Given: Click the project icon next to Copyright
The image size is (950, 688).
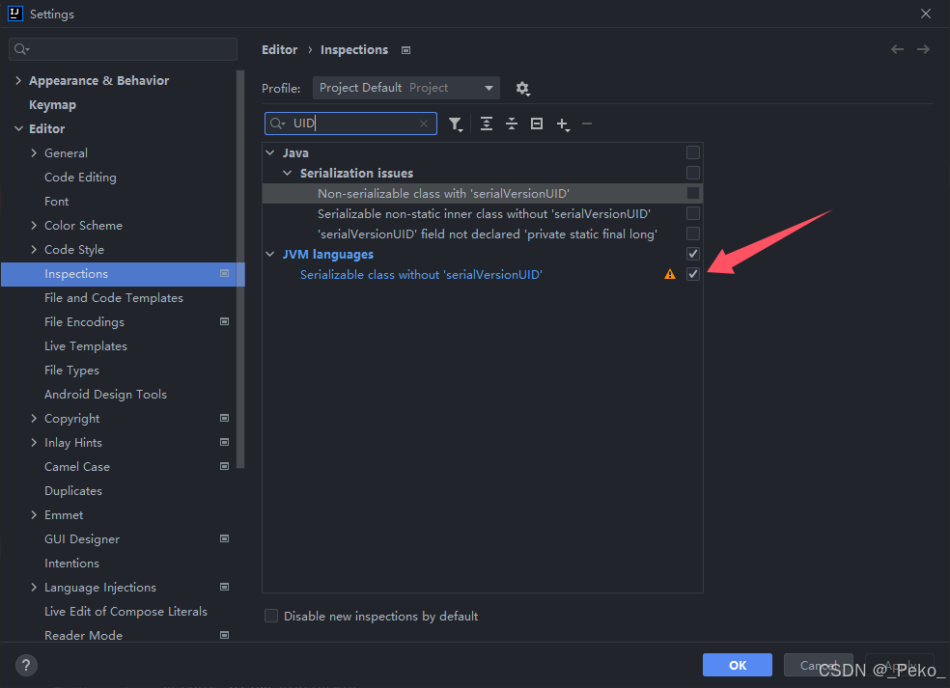Looking at the screenshot, I should pyautogui.click(x=224, y=418).
